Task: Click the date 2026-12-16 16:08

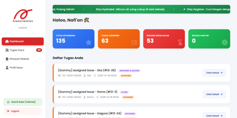Action: (x=109, y=97)
